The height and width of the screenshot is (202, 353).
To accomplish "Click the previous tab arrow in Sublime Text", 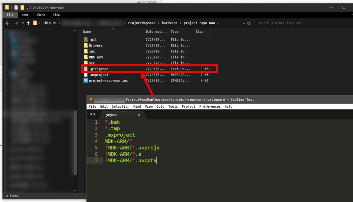I will coord(91,114).
